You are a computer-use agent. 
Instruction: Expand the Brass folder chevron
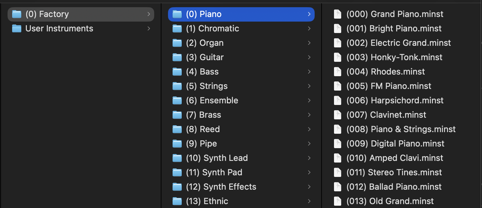(309, 115)
